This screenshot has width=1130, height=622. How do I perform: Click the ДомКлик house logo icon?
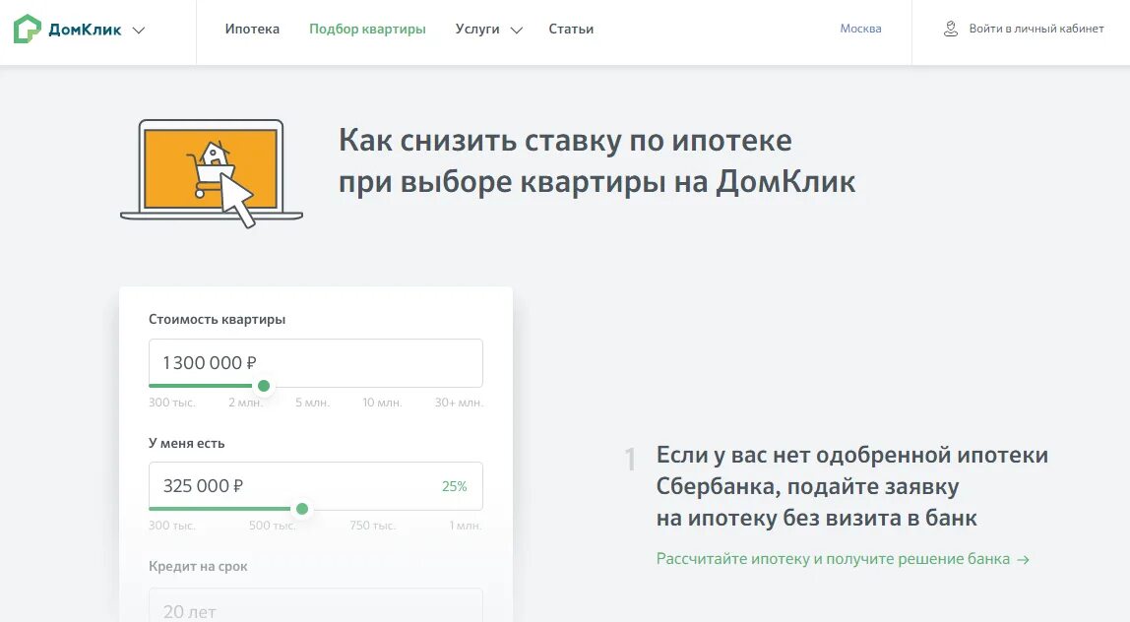28,30
